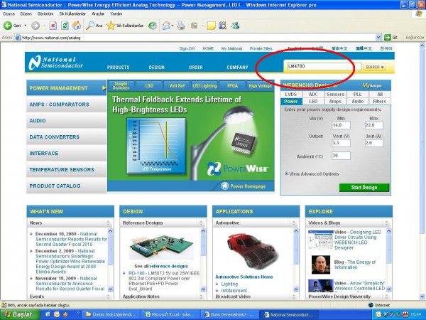Click the Git (Go) button beside address bar
The image size is (426, 320).
pyautogui.click(x=390, y=38)
